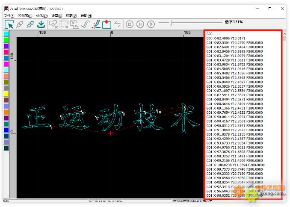Select the G90 line in code list

coord(209,34)
